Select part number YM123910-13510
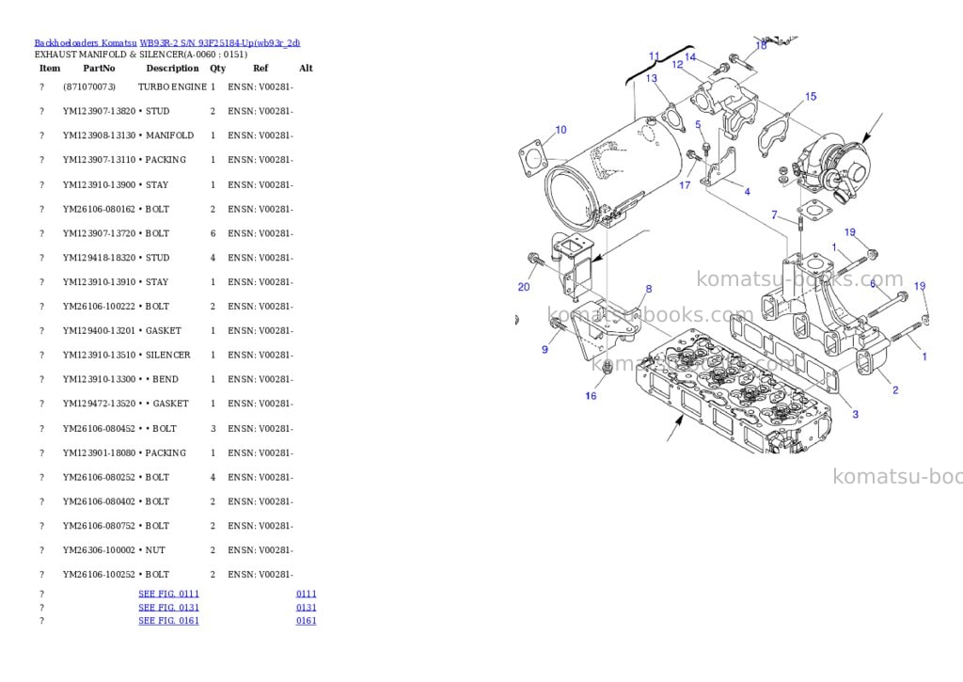 coord(99,356)
